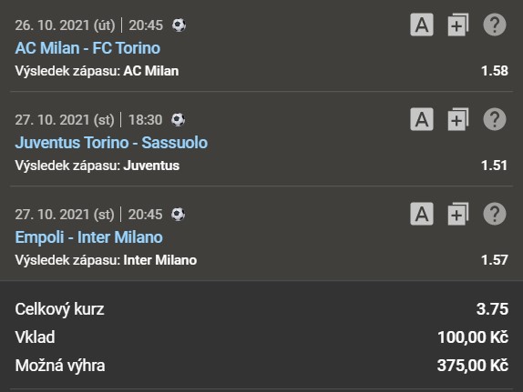Select the 1.57 odds for Inter Milano
The height and width of the screenshot is (392, 523).
(495, 260)
